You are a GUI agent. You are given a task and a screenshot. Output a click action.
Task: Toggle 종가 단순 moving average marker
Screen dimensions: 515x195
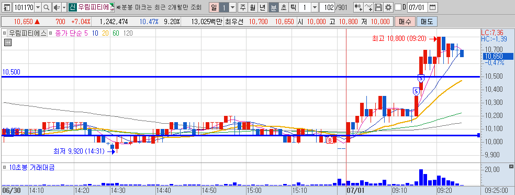(51, 33)
